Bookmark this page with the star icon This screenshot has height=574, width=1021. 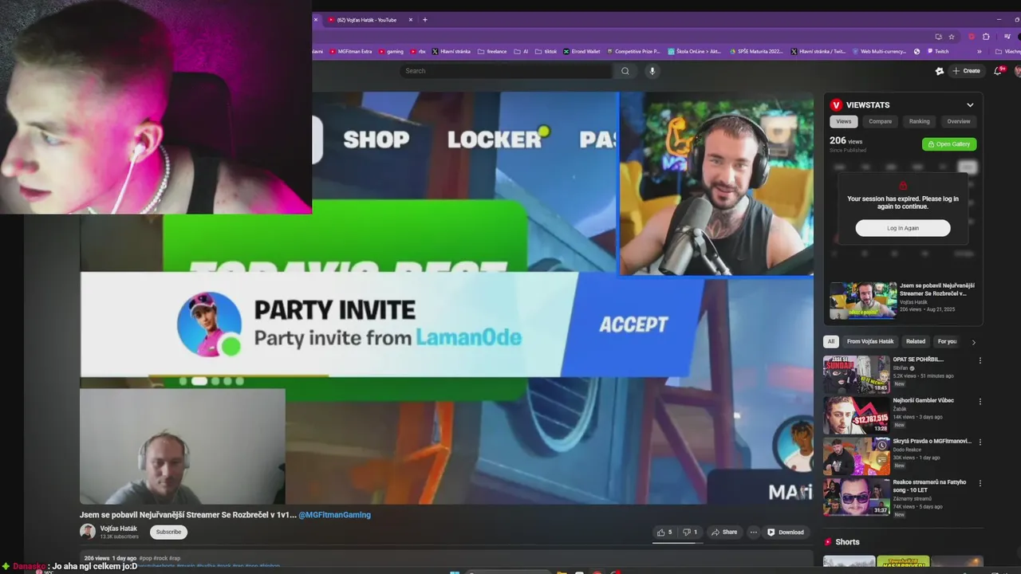952,37
